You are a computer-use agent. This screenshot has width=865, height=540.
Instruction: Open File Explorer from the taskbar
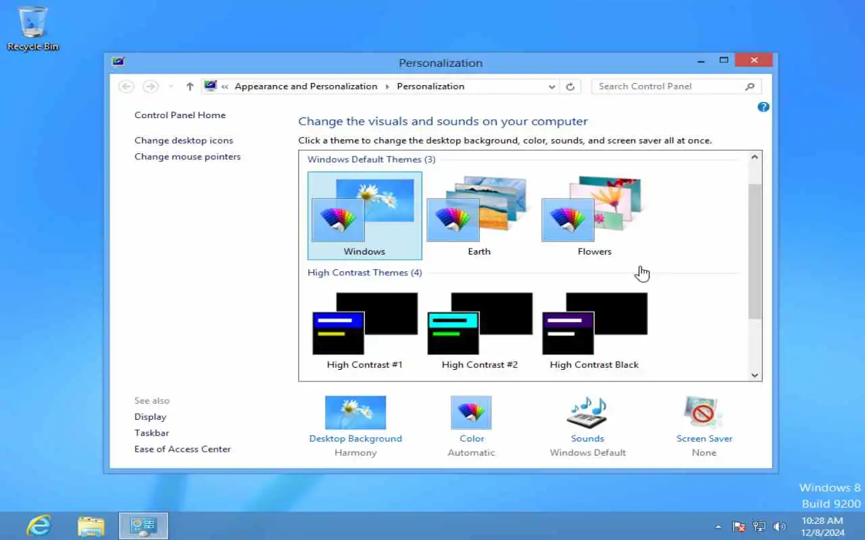[x=91, y=526]
